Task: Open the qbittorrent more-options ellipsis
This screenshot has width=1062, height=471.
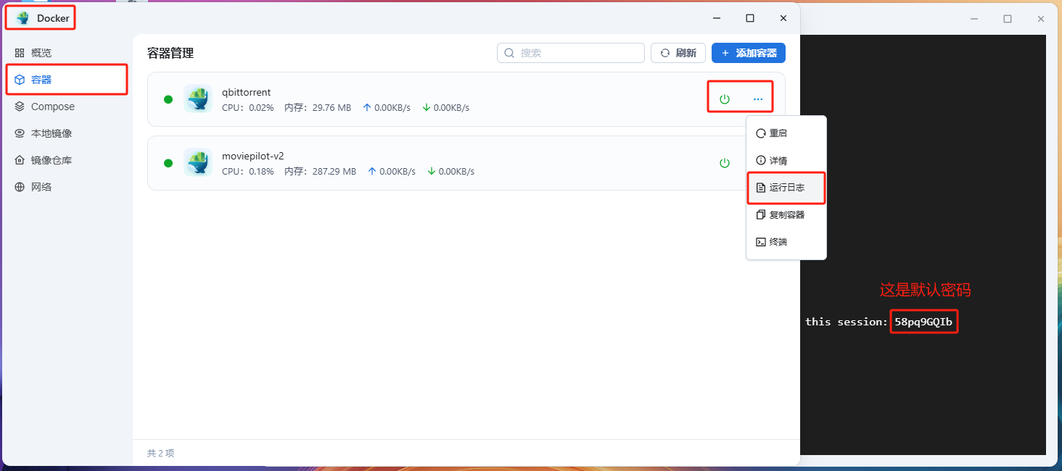Action: pyautogui.click(x=758, y=99)
